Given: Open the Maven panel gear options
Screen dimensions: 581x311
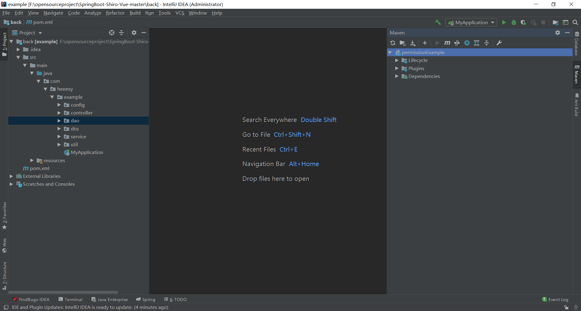Looking at the screenshot, I should coord(558,33).
